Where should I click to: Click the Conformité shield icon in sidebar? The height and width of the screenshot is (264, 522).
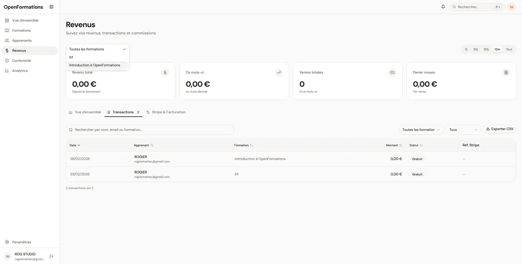point(7,60)
